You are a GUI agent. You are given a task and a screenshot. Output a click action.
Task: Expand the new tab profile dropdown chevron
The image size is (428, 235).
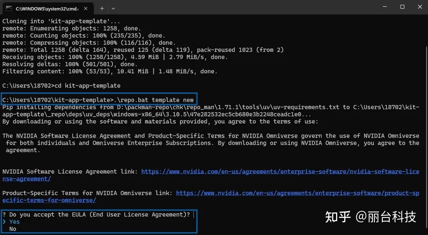(113, 8)
